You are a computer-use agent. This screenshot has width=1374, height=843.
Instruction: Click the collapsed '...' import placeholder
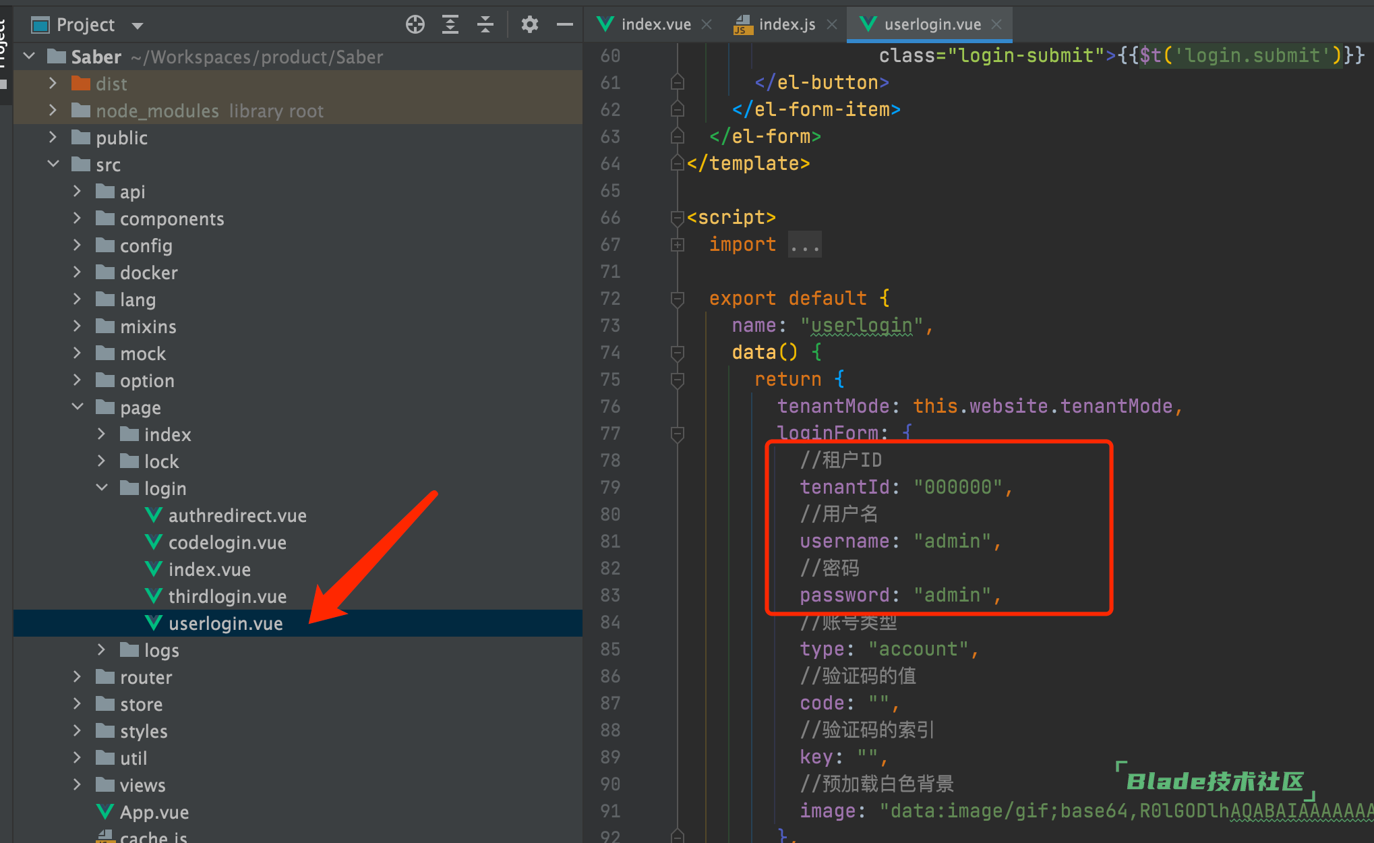(805, 245)
